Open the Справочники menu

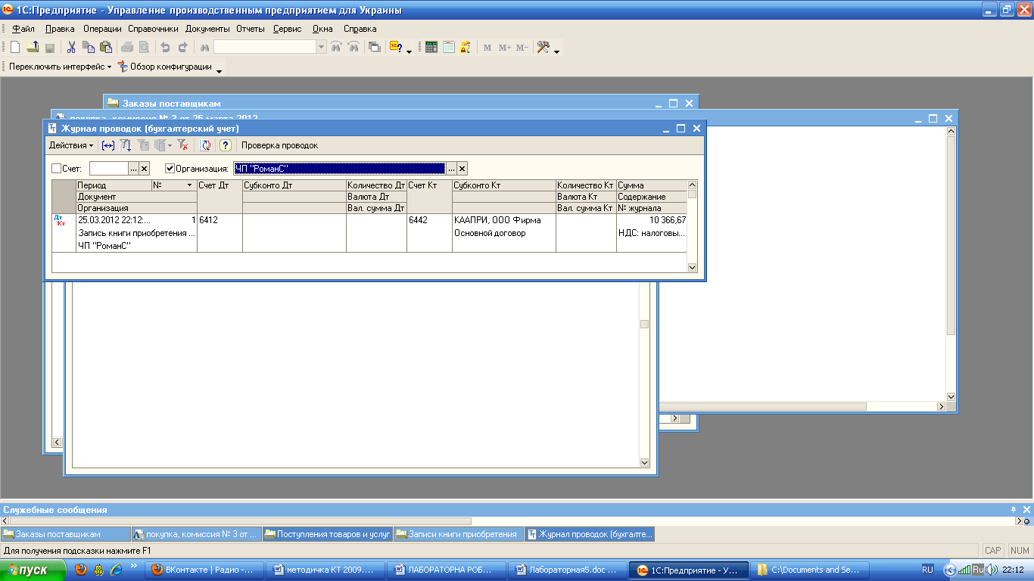tap(154, 29)
